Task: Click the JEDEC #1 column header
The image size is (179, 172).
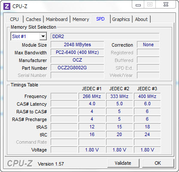Action: [92, 89]
